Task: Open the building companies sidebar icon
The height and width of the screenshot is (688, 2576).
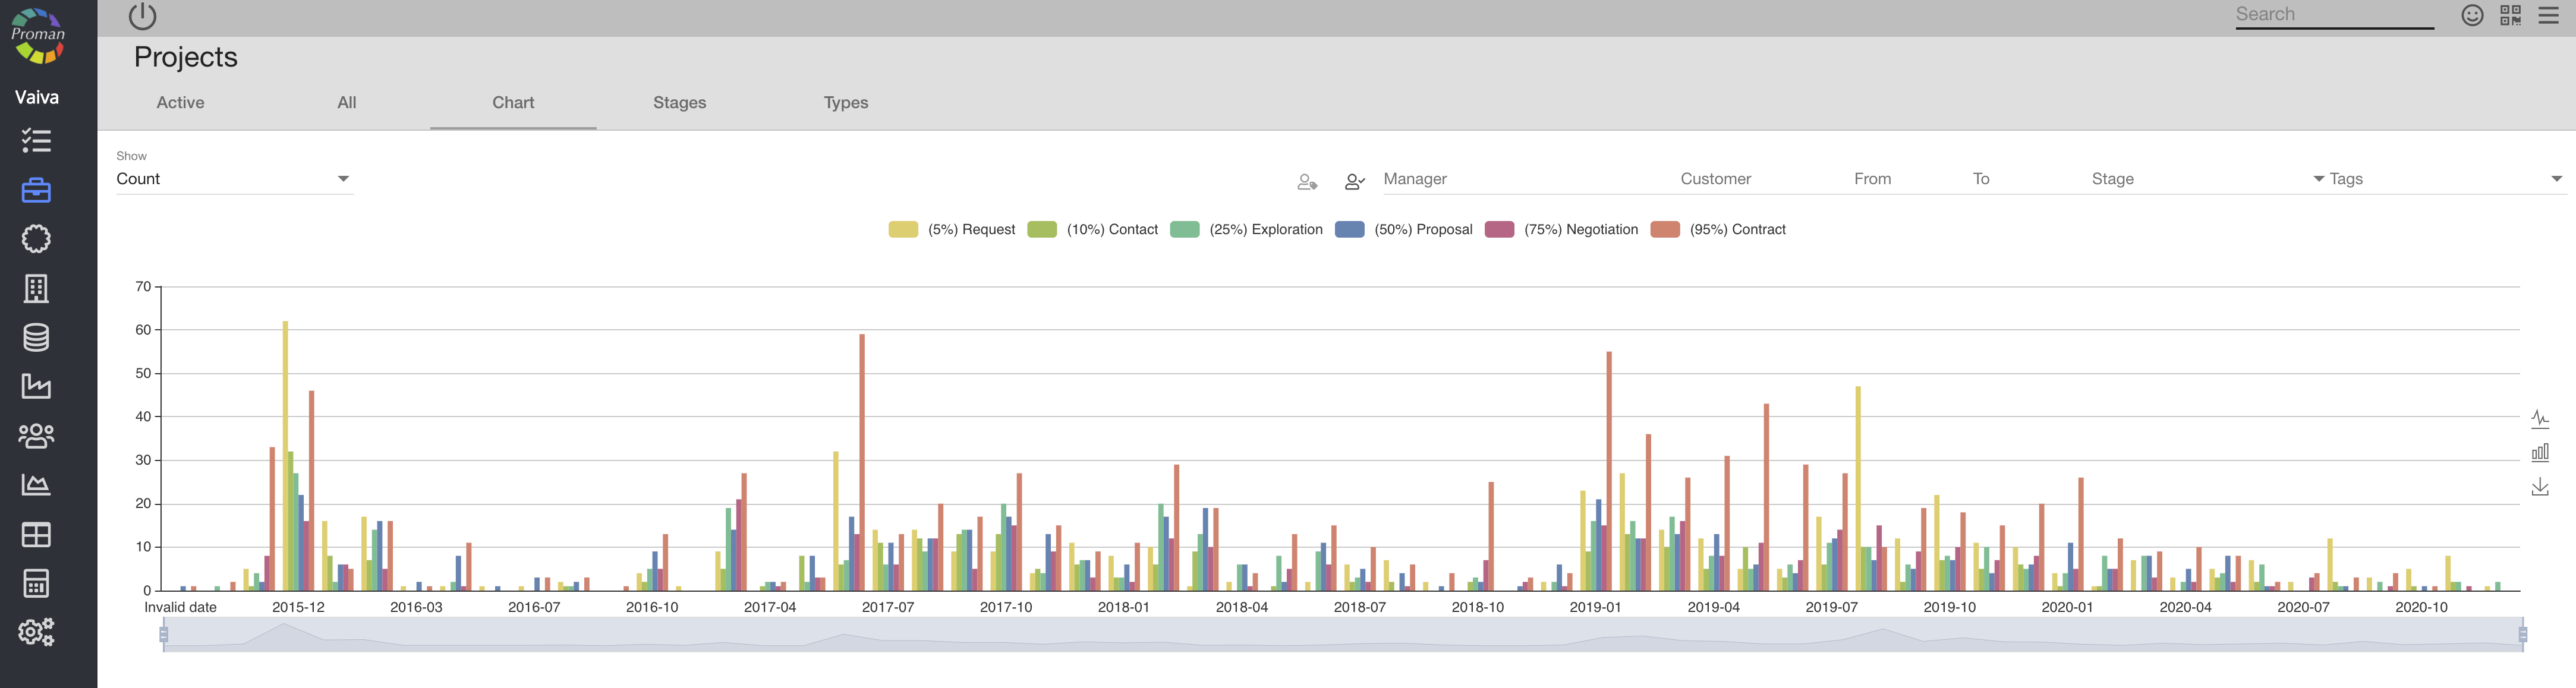Action: pyautogui.click(x=36, y=288)
